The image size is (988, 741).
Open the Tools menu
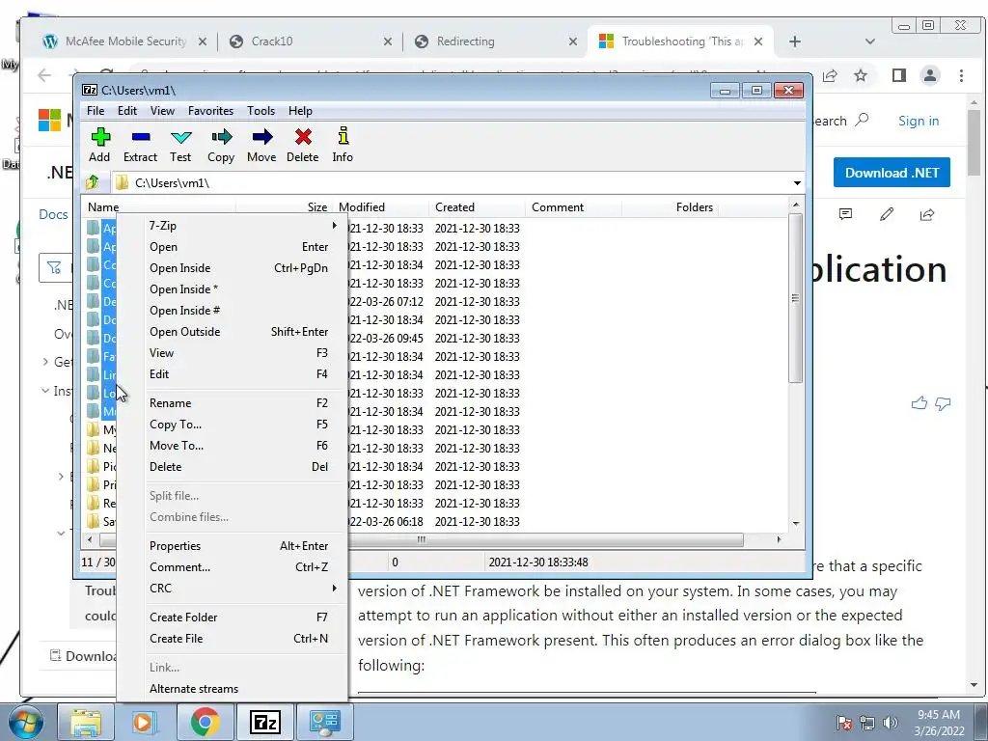tap(261, 111)
